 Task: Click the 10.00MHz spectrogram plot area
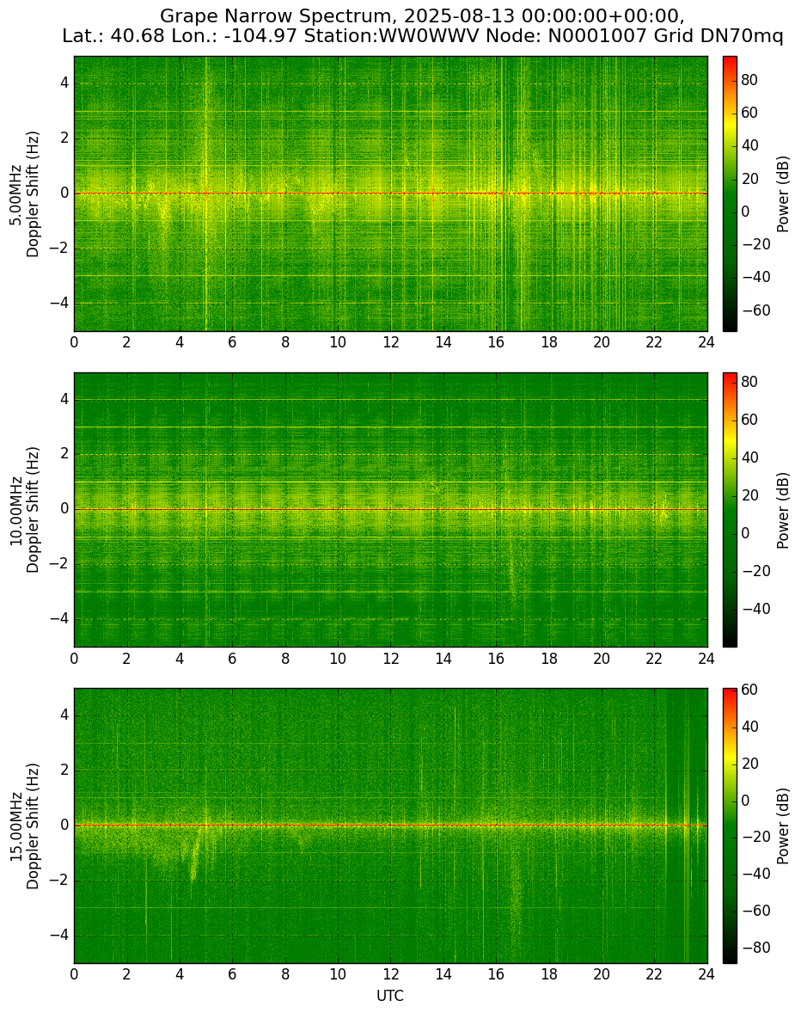pos(390,510)
